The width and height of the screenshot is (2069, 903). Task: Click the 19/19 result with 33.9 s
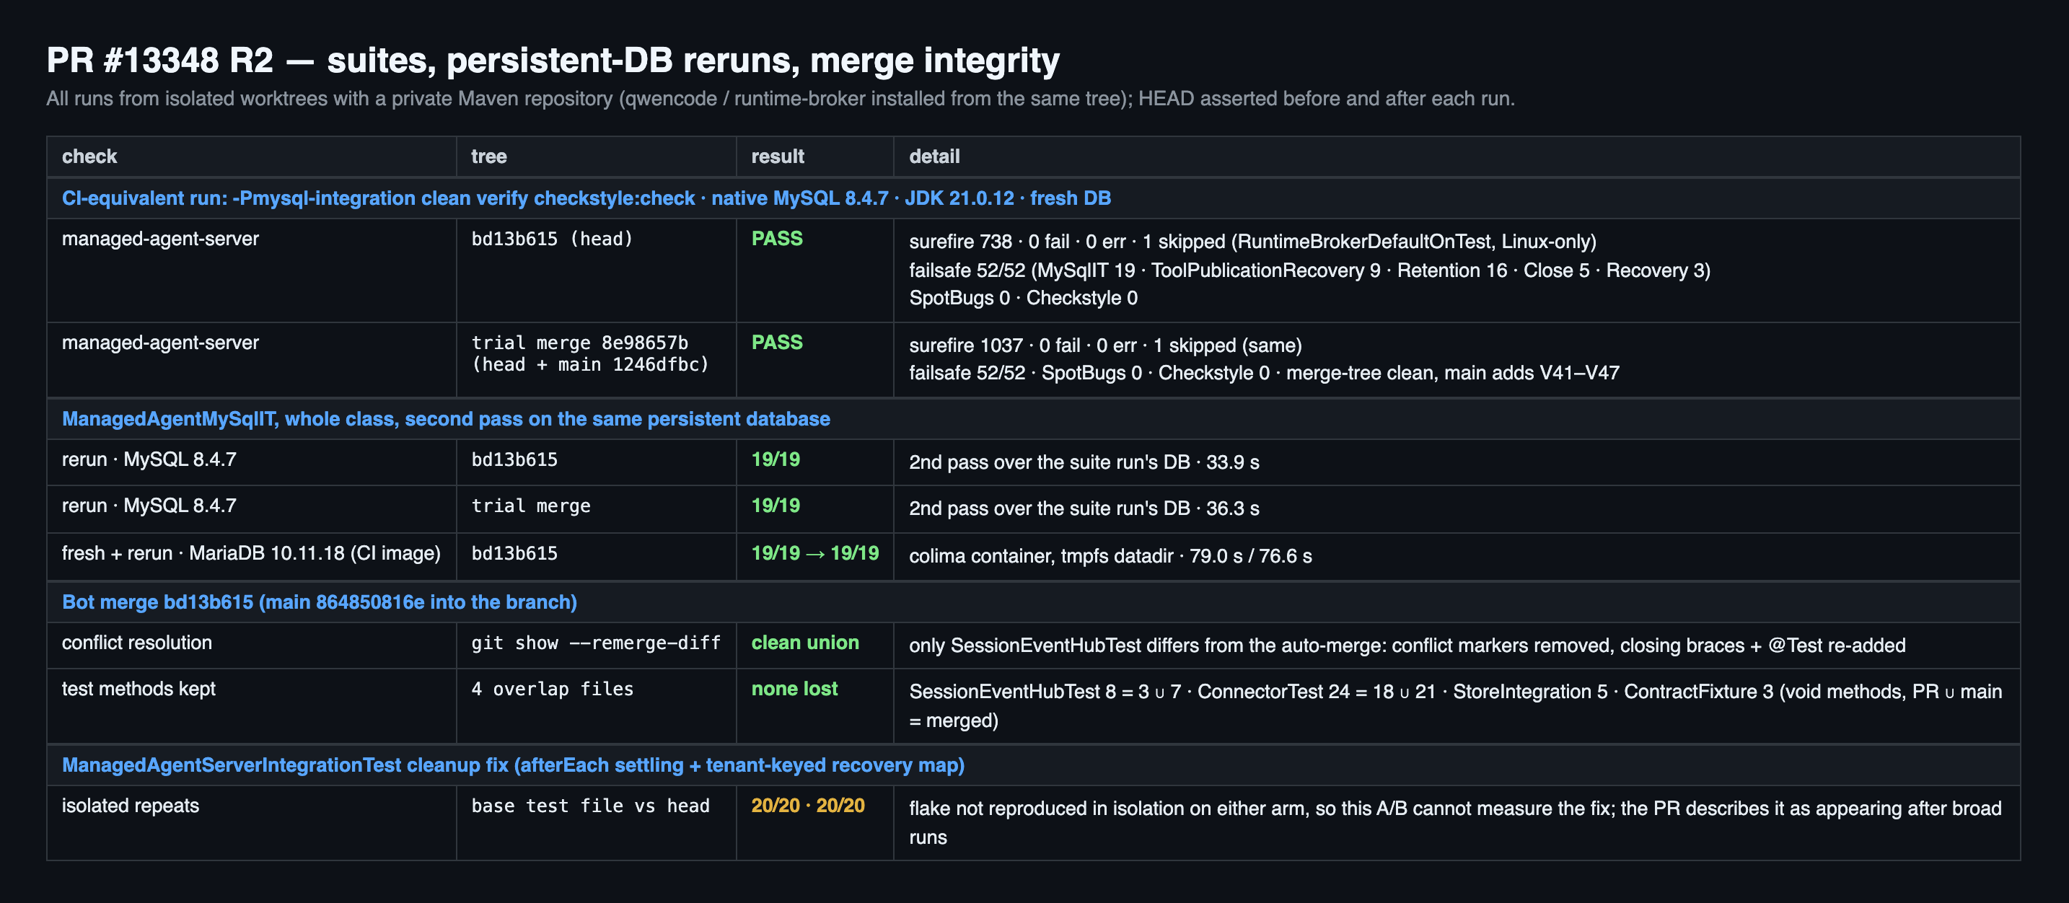[x=775, y=460]
